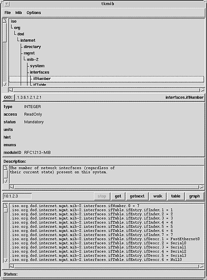Open the window menu icon in title bar
This screenshot has height=280, width=207.
tap(7, 4)
